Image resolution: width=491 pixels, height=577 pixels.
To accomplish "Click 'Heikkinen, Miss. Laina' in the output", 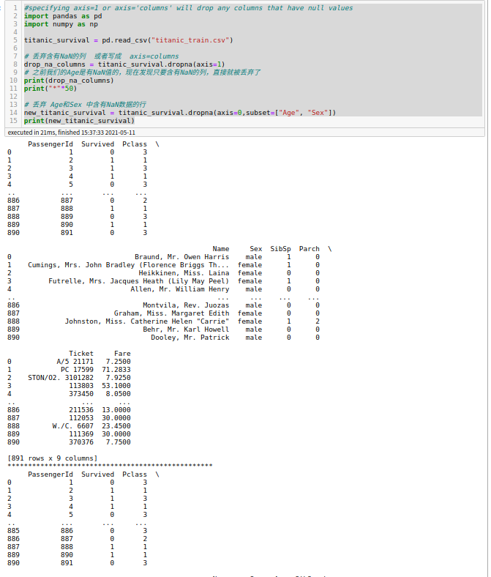I will [184, 273].
